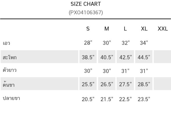The image size is (171, 113).
Task: Click the ต้นขา row label
Action: [x=9, y=84]
